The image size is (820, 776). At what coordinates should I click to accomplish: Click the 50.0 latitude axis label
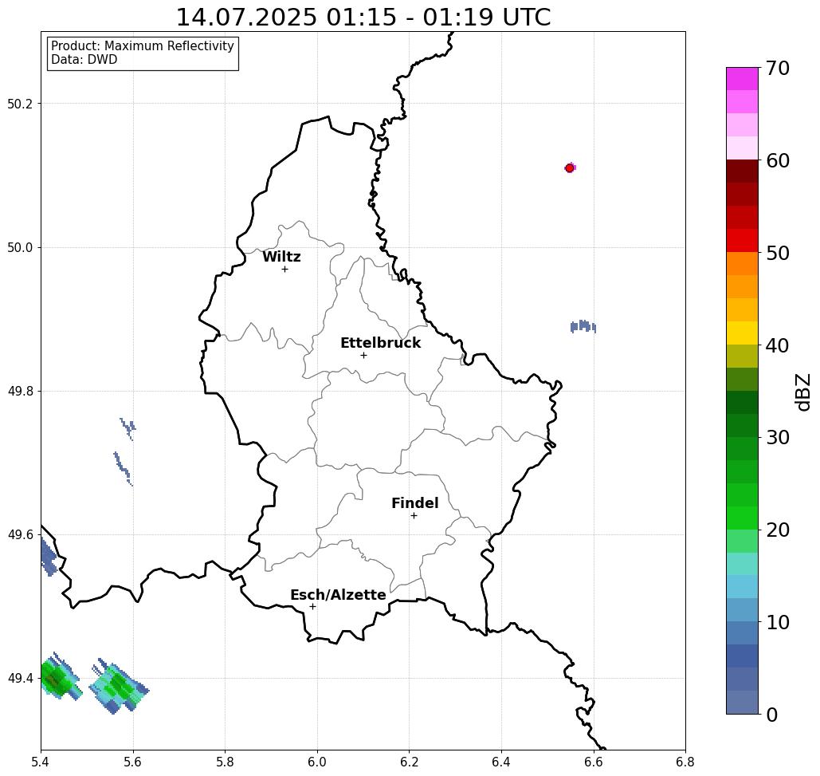(x=20, y=247)
